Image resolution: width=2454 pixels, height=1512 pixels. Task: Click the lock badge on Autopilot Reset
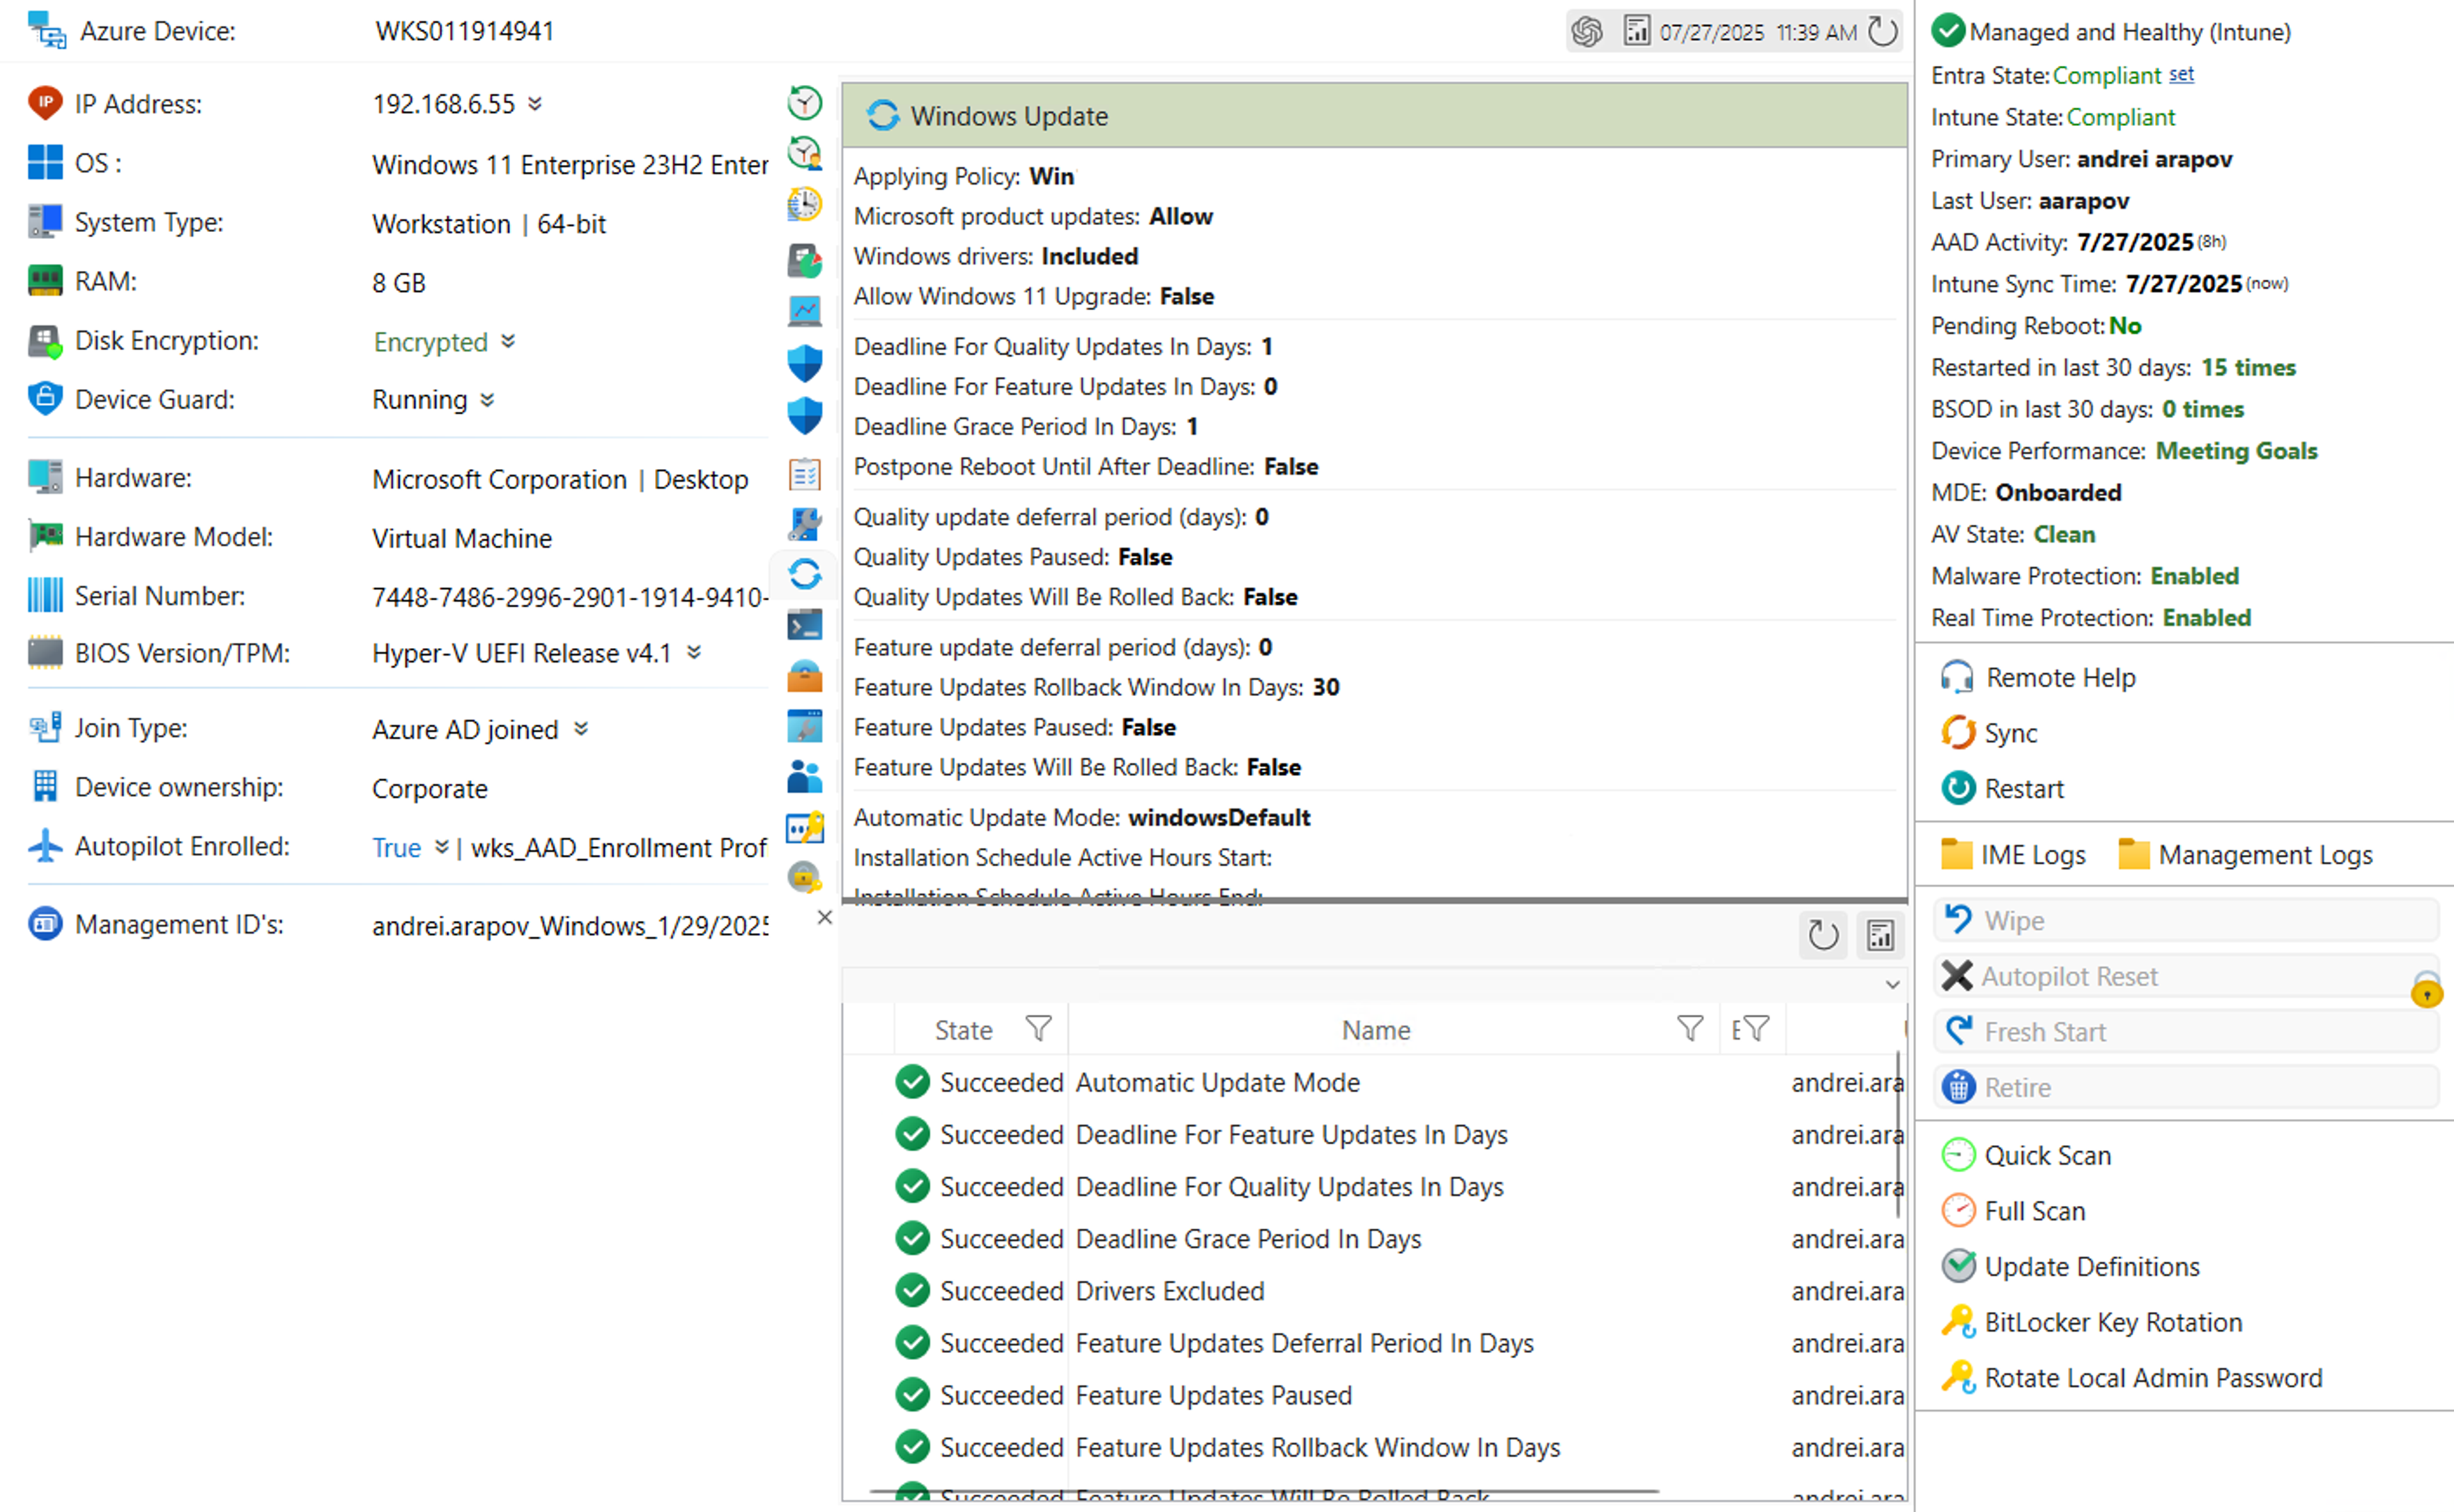tap(2426, 988)
